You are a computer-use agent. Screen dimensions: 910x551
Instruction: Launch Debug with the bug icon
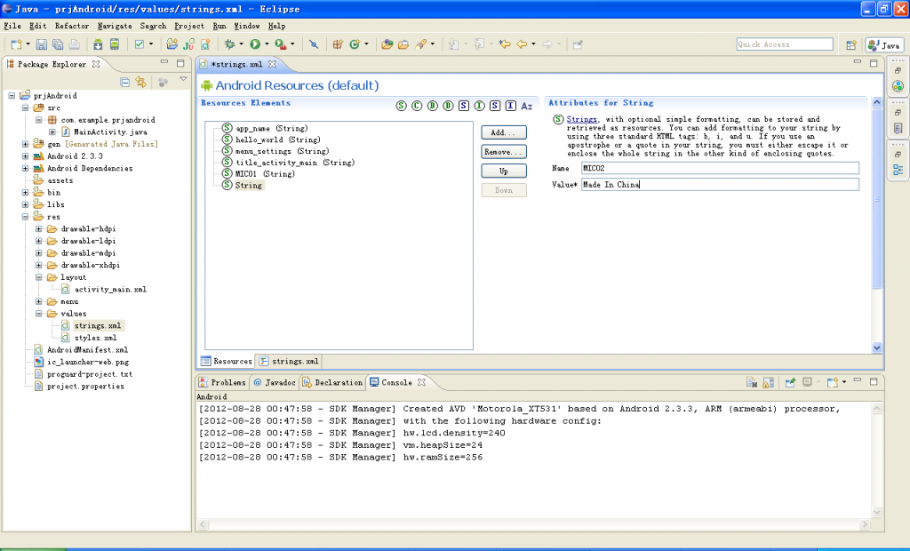pyautogui.click(x=230, y=44)
